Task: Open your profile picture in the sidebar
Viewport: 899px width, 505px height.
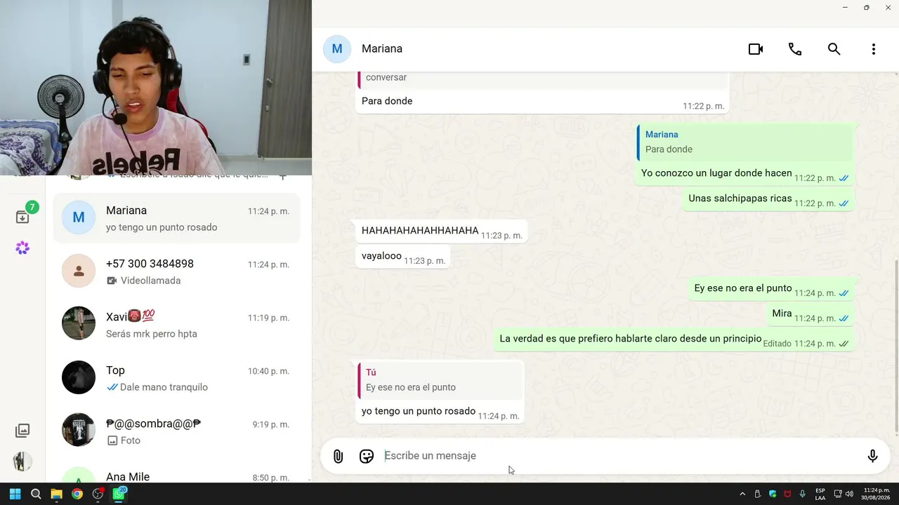Action: tap(22, 461)
